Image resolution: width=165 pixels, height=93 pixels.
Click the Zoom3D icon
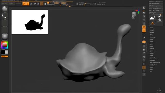(x=144, y=53)
